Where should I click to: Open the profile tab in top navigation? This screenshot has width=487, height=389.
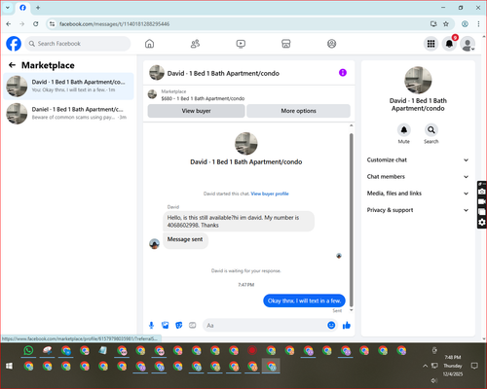[331, 44]
